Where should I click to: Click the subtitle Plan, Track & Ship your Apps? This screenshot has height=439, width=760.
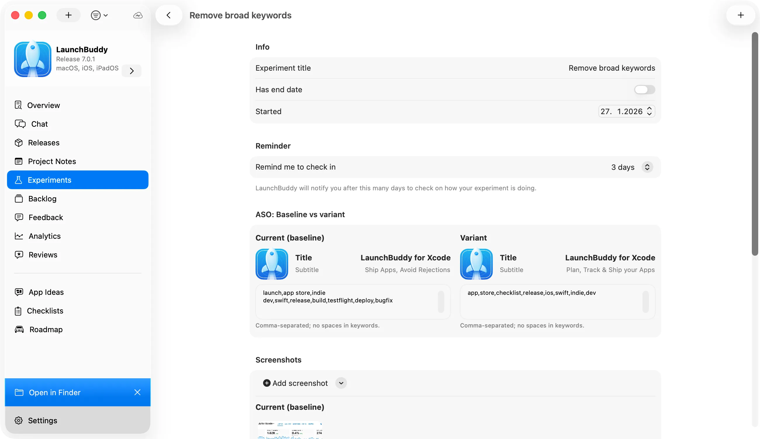(610, 269)
